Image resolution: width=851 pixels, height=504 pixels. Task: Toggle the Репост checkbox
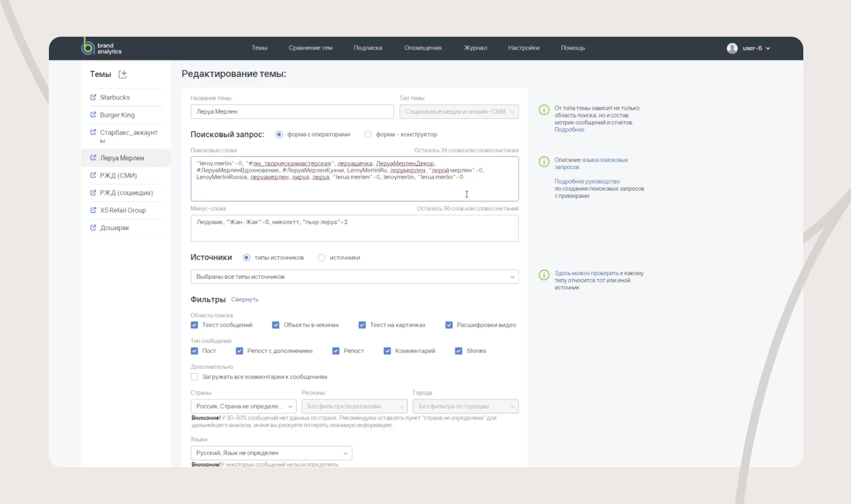[336, 351]
